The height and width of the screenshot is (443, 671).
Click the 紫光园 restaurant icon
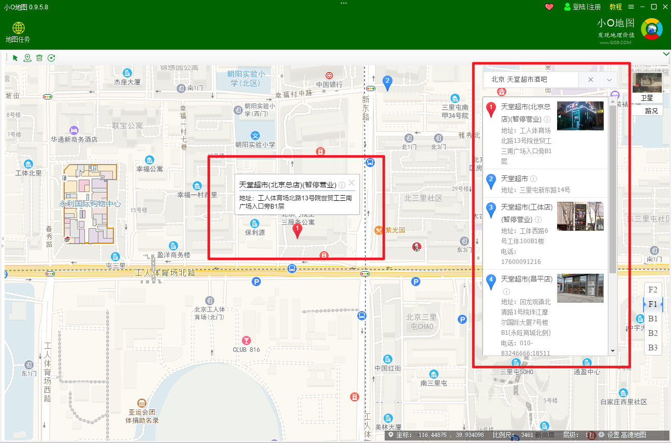click(x=379, y=230)
